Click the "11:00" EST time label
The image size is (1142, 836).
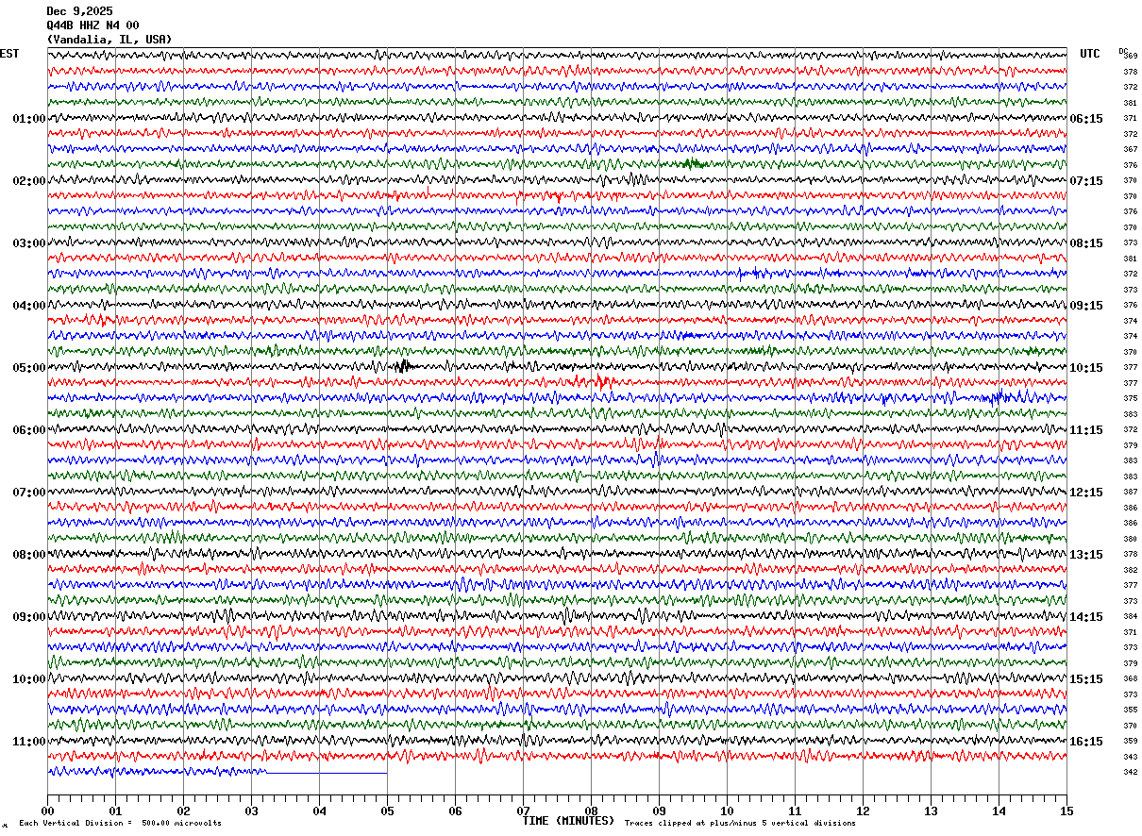tap(28, 742)
